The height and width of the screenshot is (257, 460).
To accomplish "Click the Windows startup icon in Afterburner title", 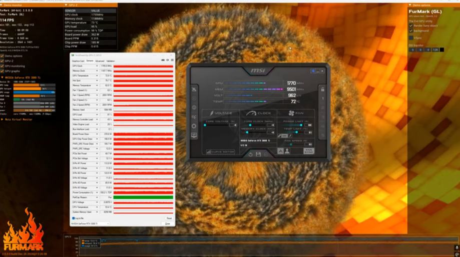I will 313,71.
